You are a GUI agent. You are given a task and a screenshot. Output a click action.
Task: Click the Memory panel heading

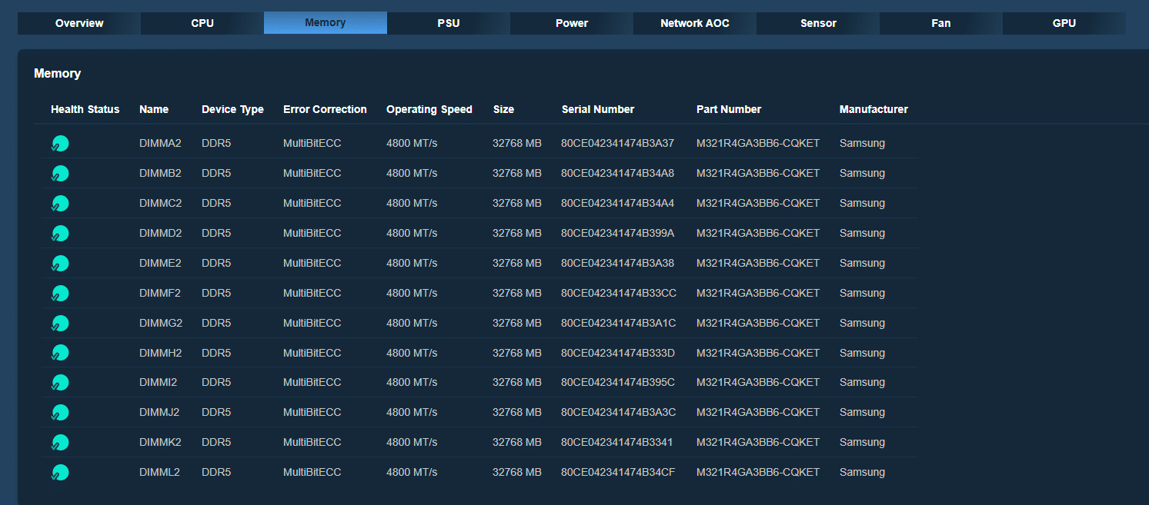[57, 74]
